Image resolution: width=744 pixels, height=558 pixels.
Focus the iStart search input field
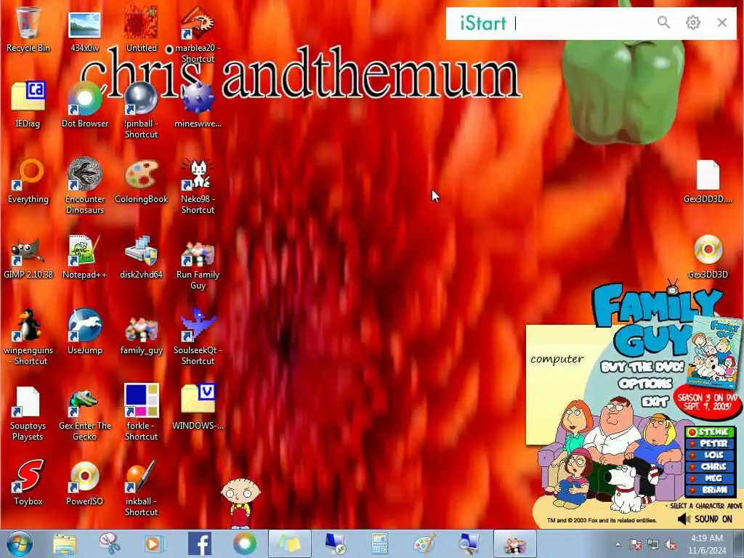point(582,23)
